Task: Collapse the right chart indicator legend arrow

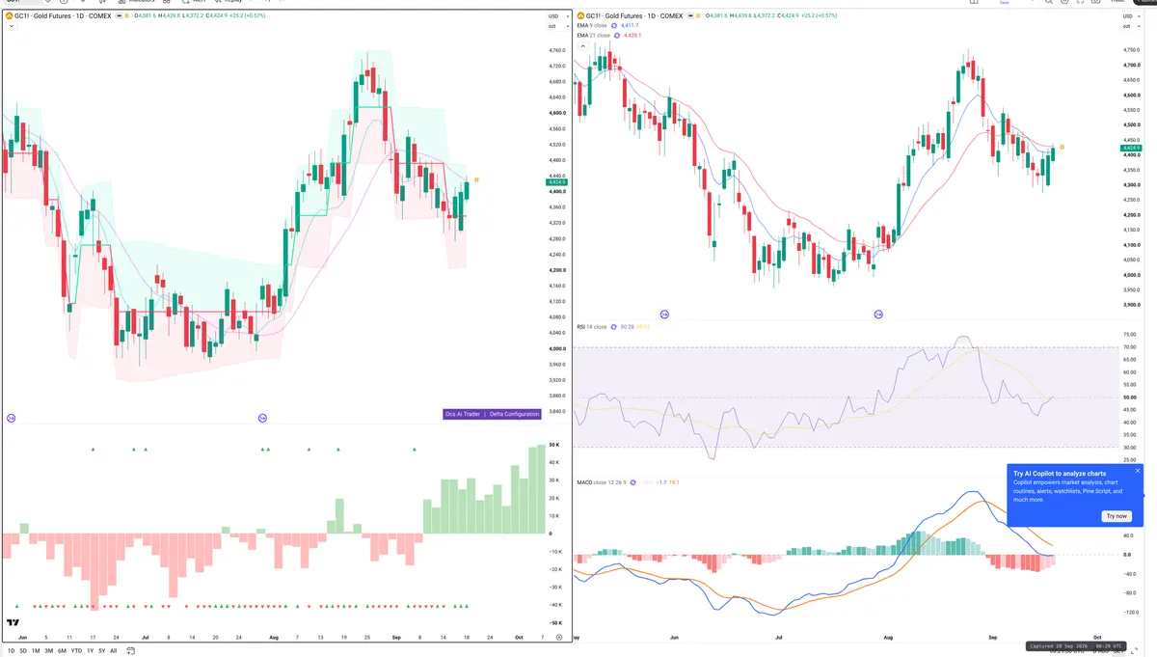Action: (583, 46)
